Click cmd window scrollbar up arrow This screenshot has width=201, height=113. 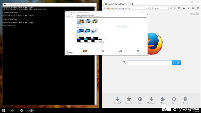95,8
